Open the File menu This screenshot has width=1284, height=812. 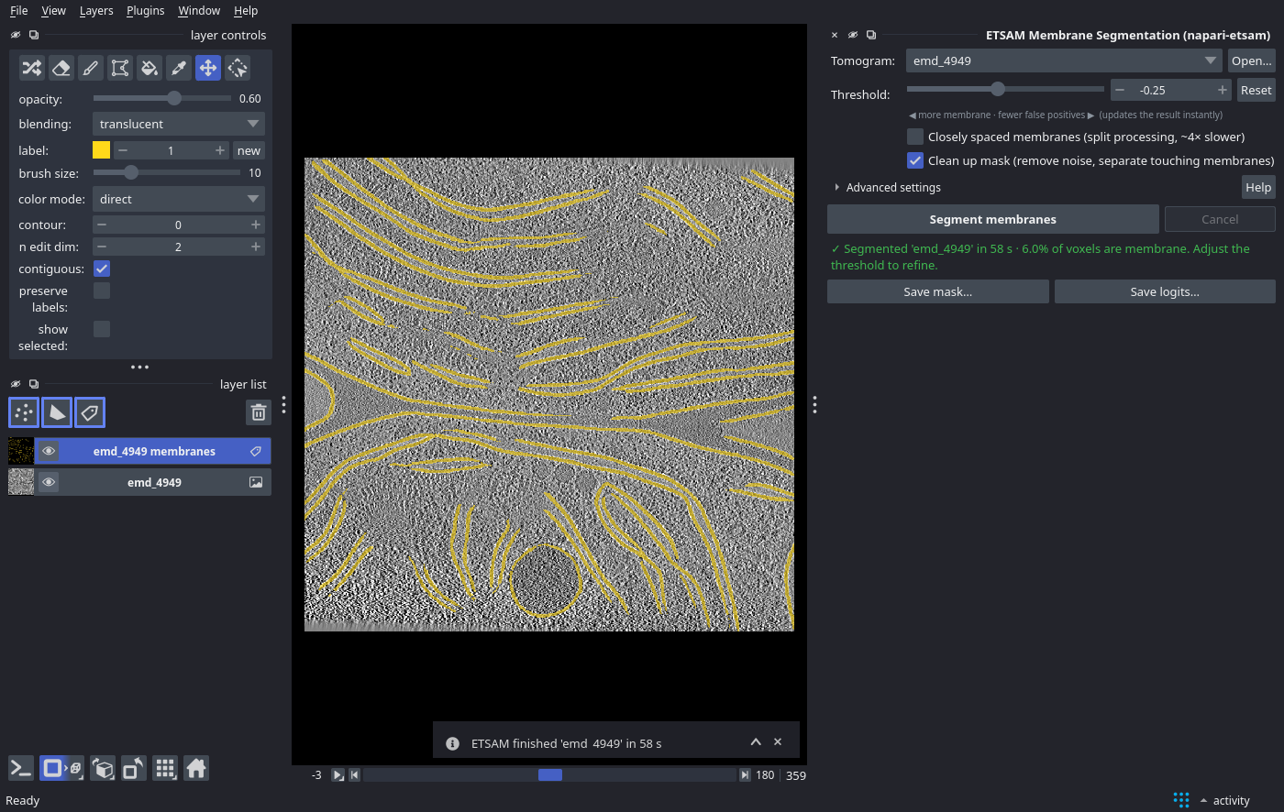(x=18, y=11)
